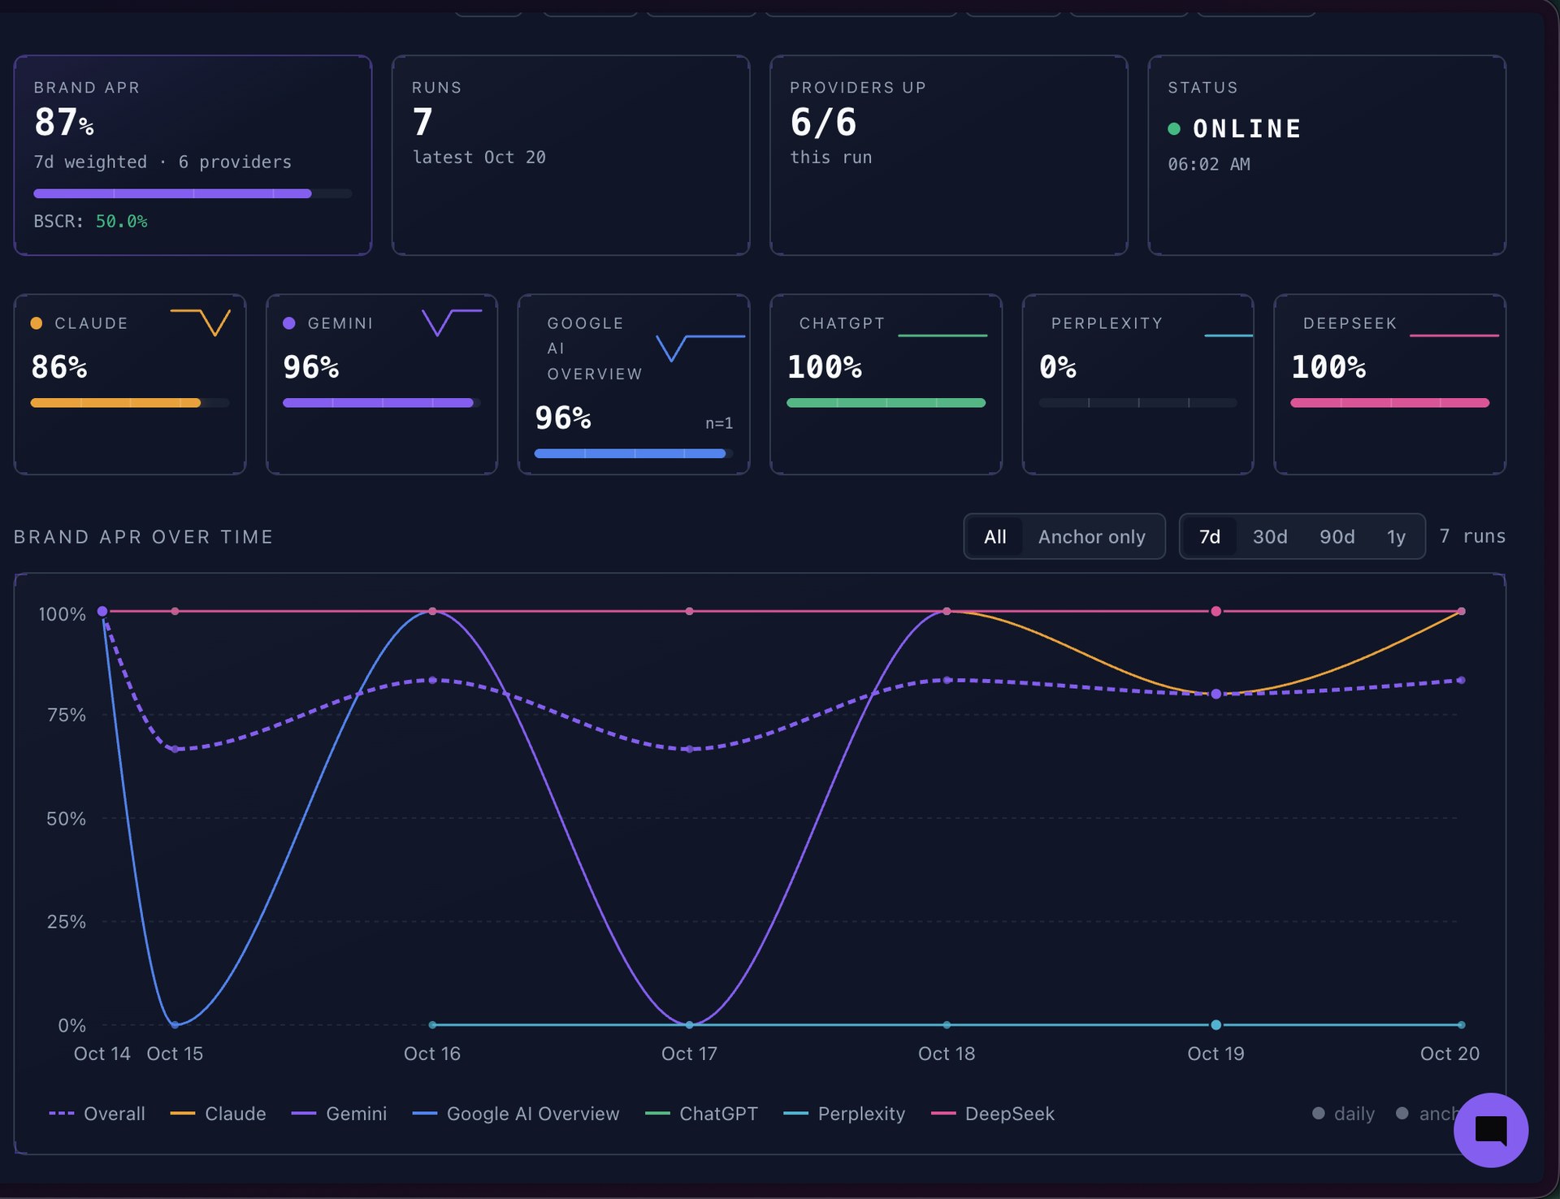Toggle Google AI Overview legend entry

click(515, 1114)
